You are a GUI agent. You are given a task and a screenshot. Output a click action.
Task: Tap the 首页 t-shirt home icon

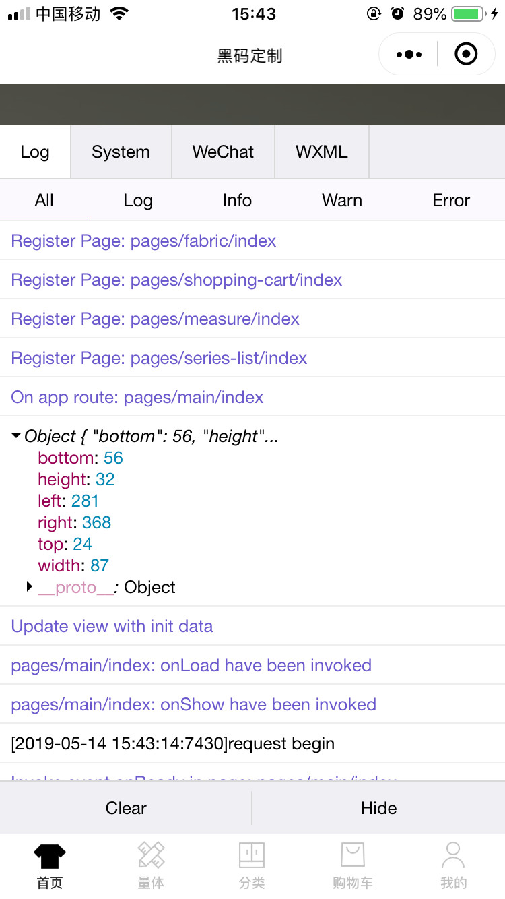(50, 856)
